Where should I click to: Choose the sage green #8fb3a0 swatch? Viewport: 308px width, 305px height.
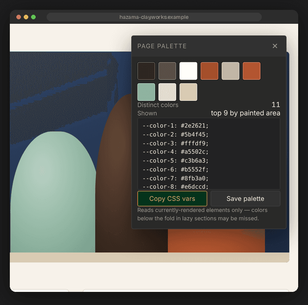[146, 92]
